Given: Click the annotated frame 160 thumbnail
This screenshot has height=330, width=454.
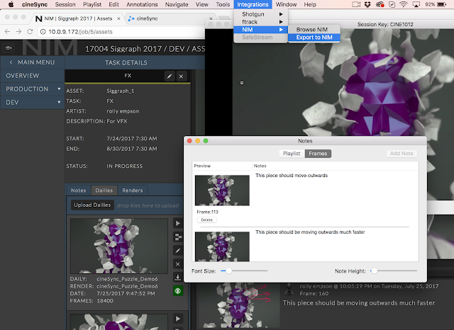Looking at the screenshot, I should tap(239, 307).
